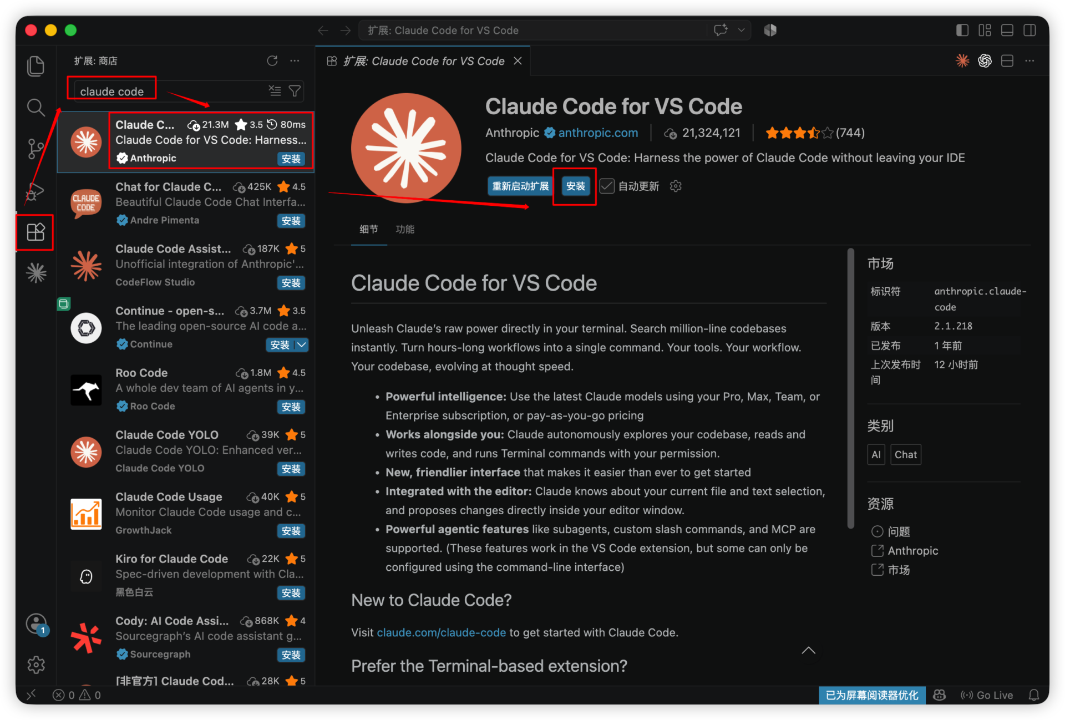Click the Chat category tag
Image resolution: width=1065 pixels, height=720 pixels.
click(905, 455)
